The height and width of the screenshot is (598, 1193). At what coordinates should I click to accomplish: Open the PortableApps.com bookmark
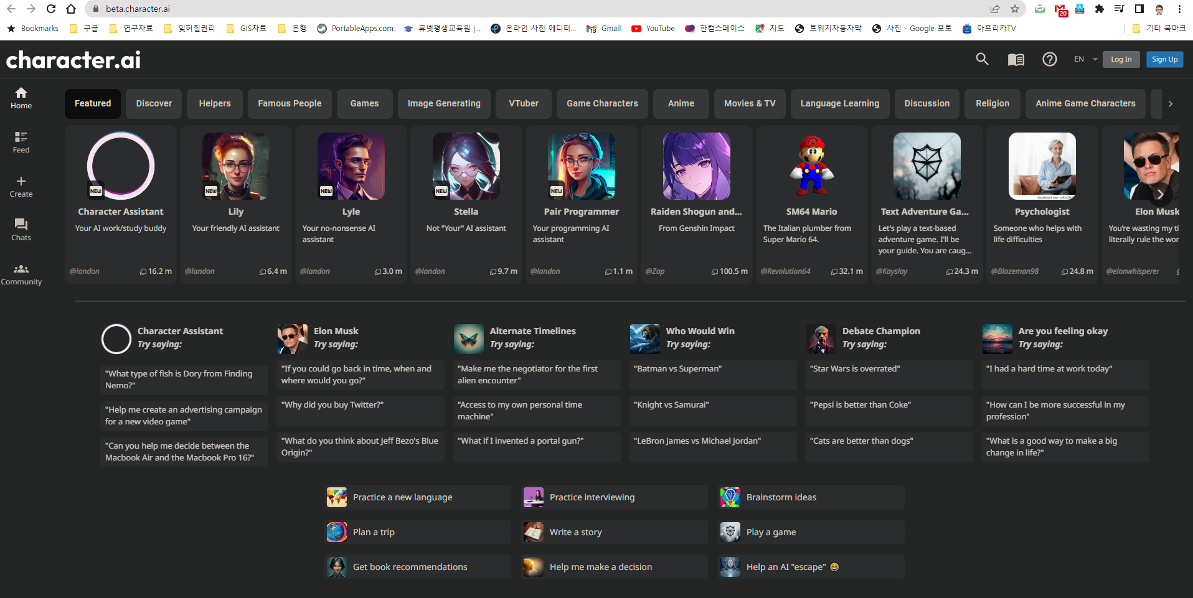(x=356, y=28)
